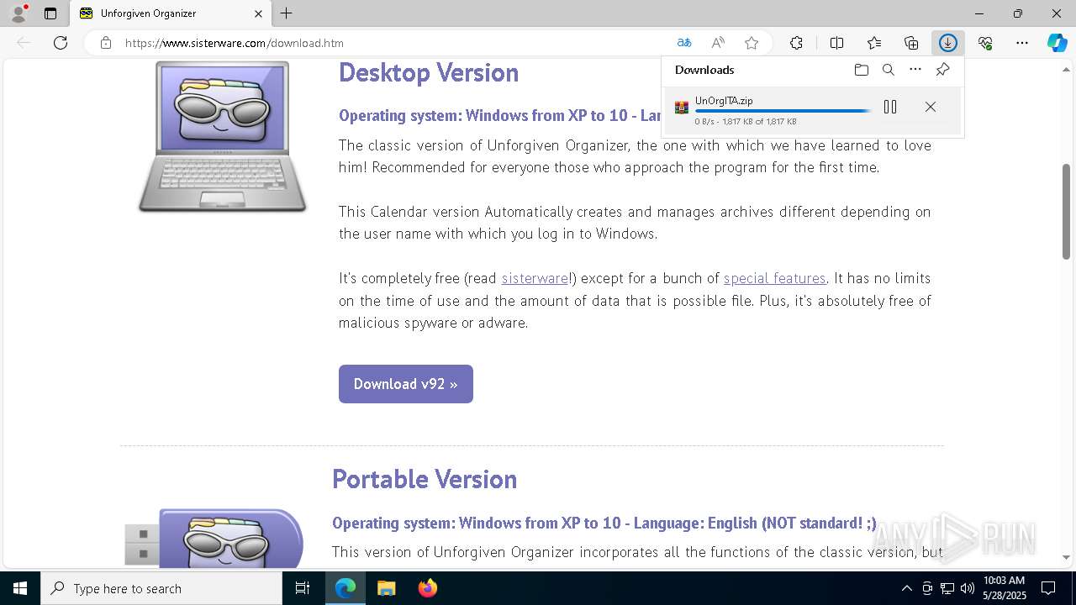This screenshot has width=1076, height=605.
Task: Click the scrollbar down arrow
Action: 1066,557
